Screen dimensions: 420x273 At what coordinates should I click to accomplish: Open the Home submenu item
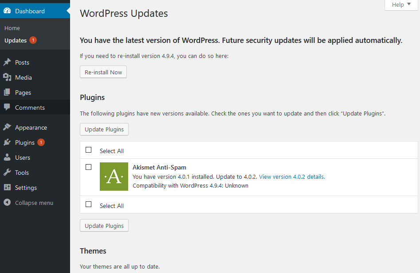(12, 28)
